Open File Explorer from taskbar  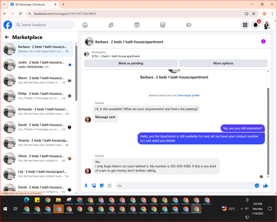(58, 200)
